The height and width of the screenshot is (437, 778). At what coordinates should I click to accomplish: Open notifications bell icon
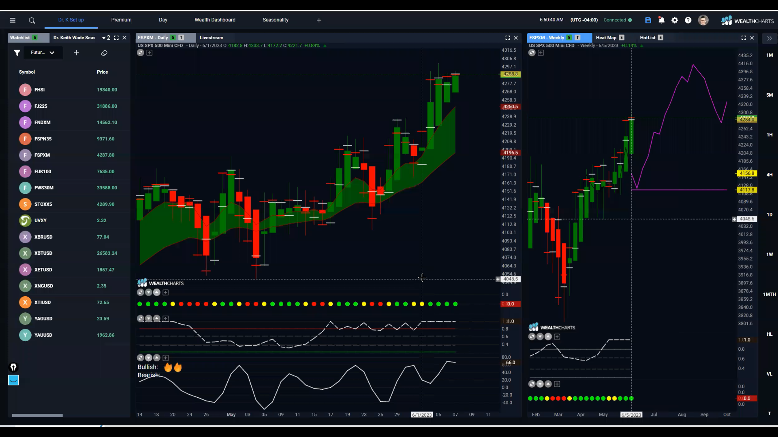(661, 20)
